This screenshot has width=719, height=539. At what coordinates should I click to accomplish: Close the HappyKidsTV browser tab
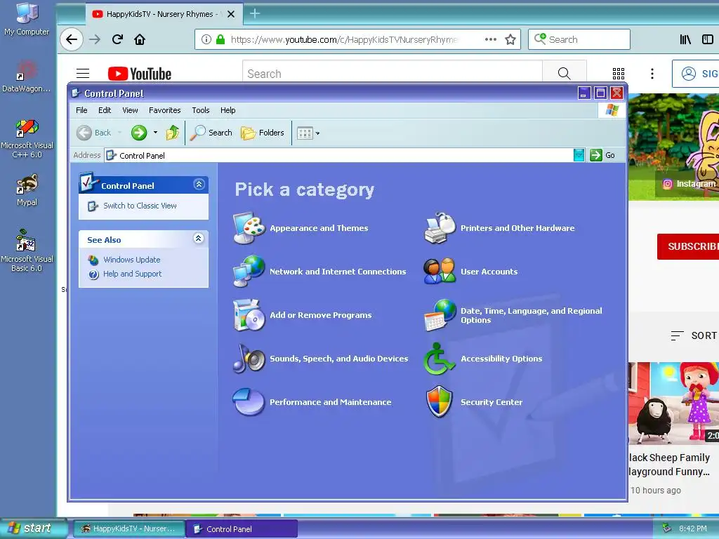[x=231, y=14]
